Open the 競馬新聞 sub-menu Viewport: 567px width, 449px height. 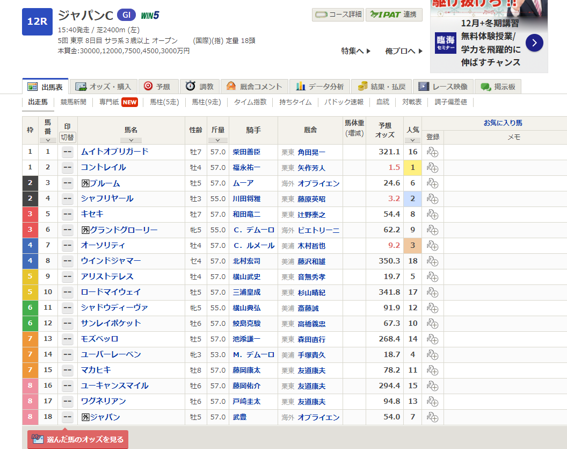74,102
